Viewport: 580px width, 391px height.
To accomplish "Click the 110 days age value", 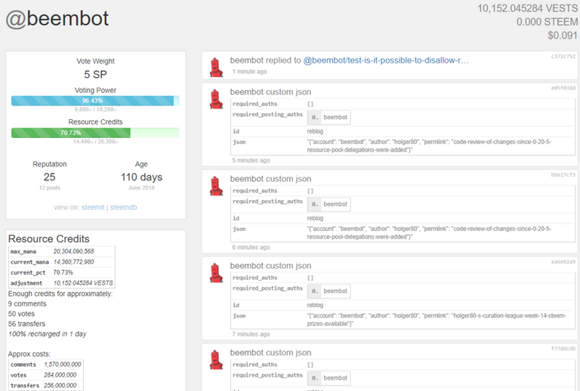I will (141, 177).
